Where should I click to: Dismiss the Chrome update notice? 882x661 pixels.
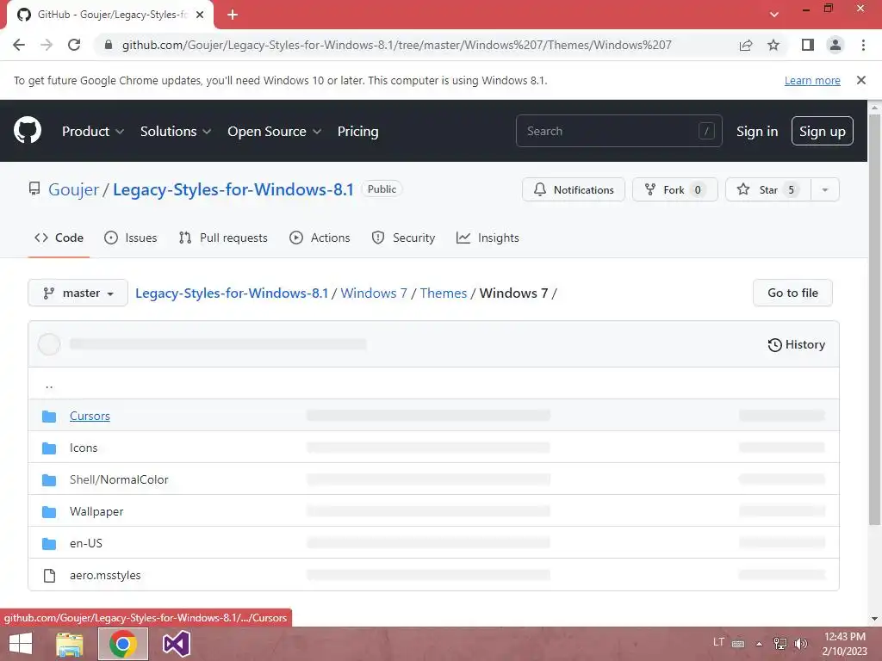coord(860,80)
